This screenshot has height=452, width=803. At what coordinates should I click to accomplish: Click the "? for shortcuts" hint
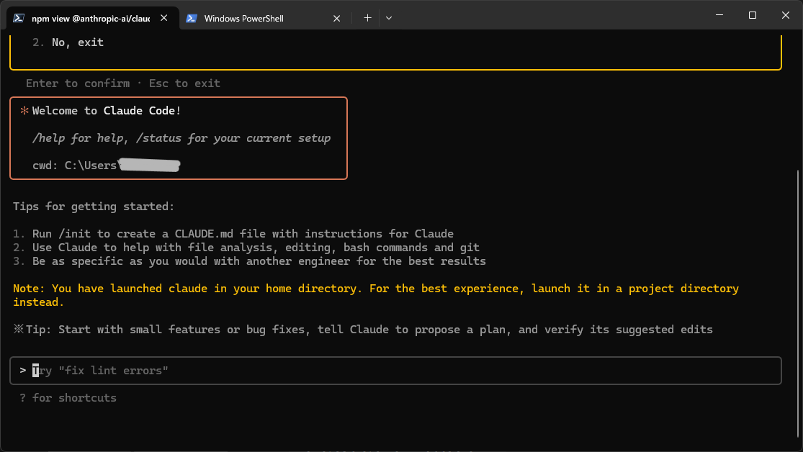coord(68,398)
